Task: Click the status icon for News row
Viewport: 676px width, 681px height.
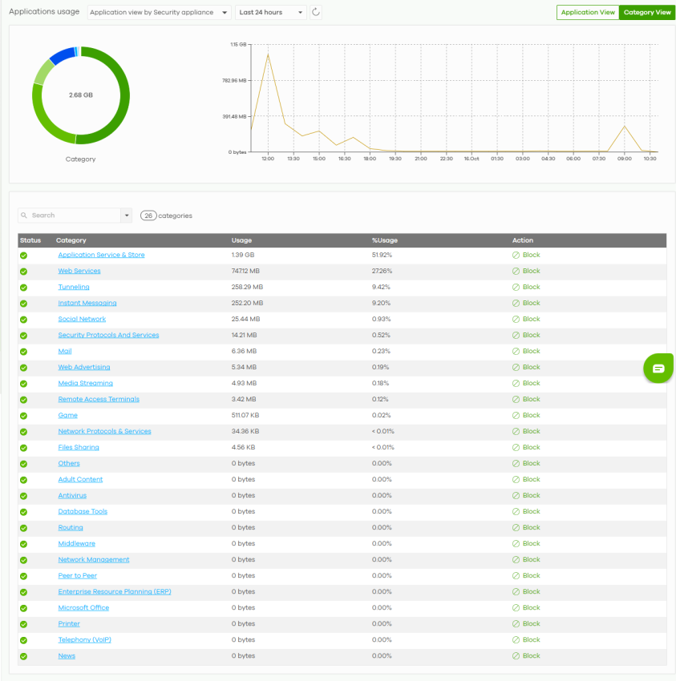Action: point(24,655)
